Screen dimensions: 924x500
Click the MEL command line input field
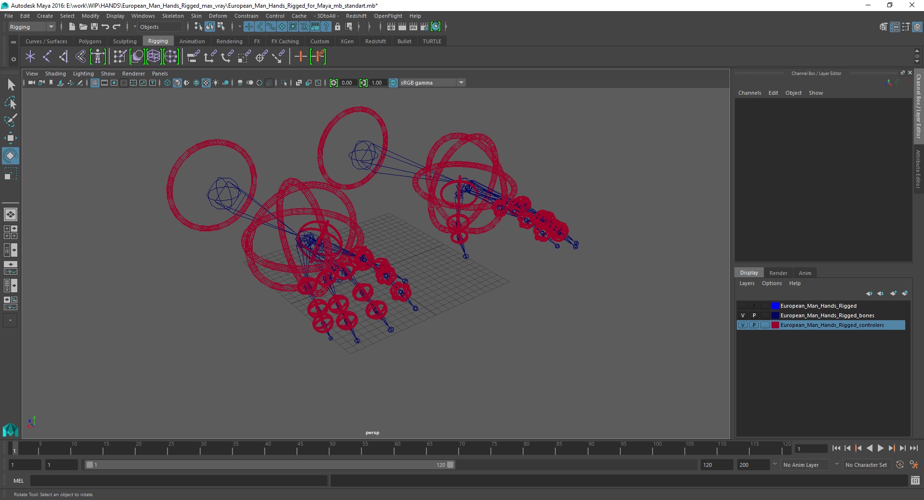pos(179,480)
